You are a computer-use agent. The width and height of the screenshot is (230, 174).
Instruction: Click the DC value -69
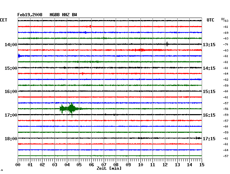coord(226,33)
